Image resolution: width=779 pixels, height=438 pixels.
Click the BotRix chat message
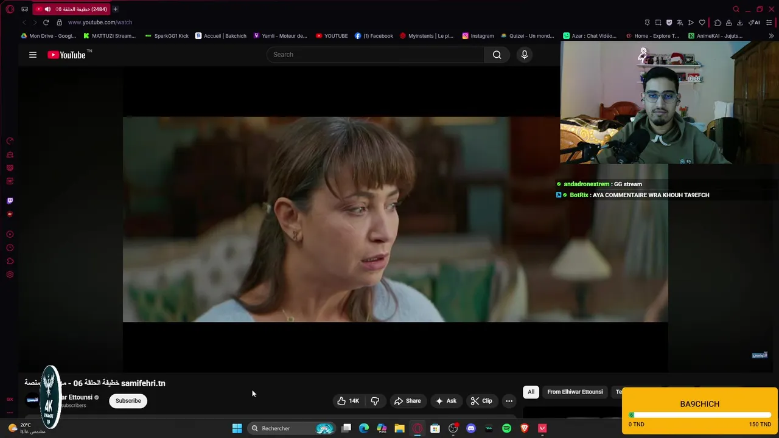[x=633, y=195]
